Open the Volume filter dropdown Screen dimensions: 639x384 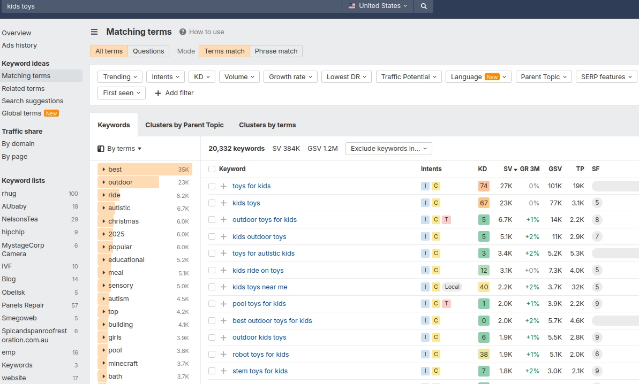point(239,77)
